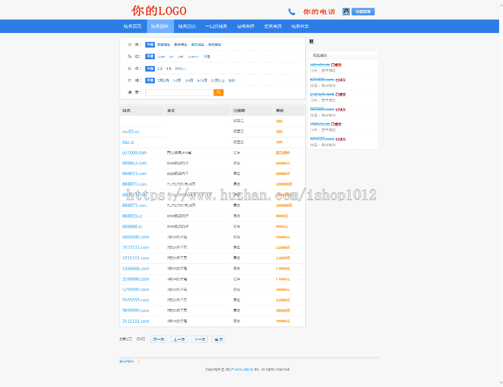
Task: Open domain 3933333.com
Action: [x=135, y=247]
